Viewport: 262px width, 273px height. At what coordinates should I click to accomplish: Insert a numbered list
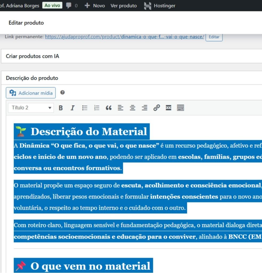click(x=97, y=108)
